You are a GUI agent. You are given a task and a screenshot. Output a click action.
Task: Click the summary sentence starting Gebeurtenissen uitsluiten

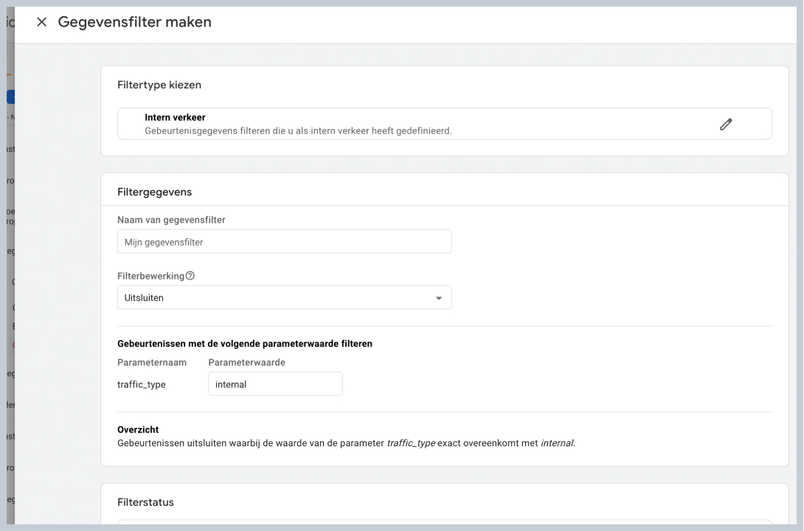pyautogui.click(x=346, y=443)
